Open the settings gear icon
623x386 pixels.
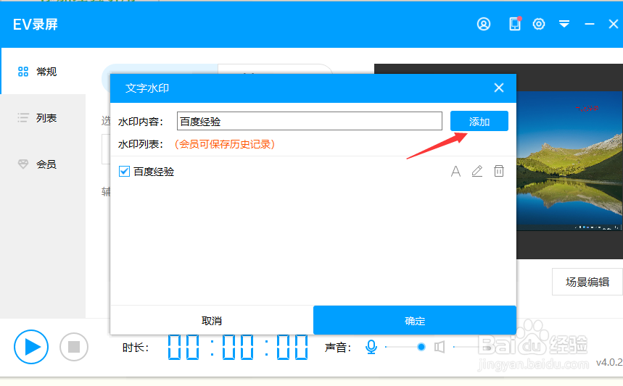[539, 24]
